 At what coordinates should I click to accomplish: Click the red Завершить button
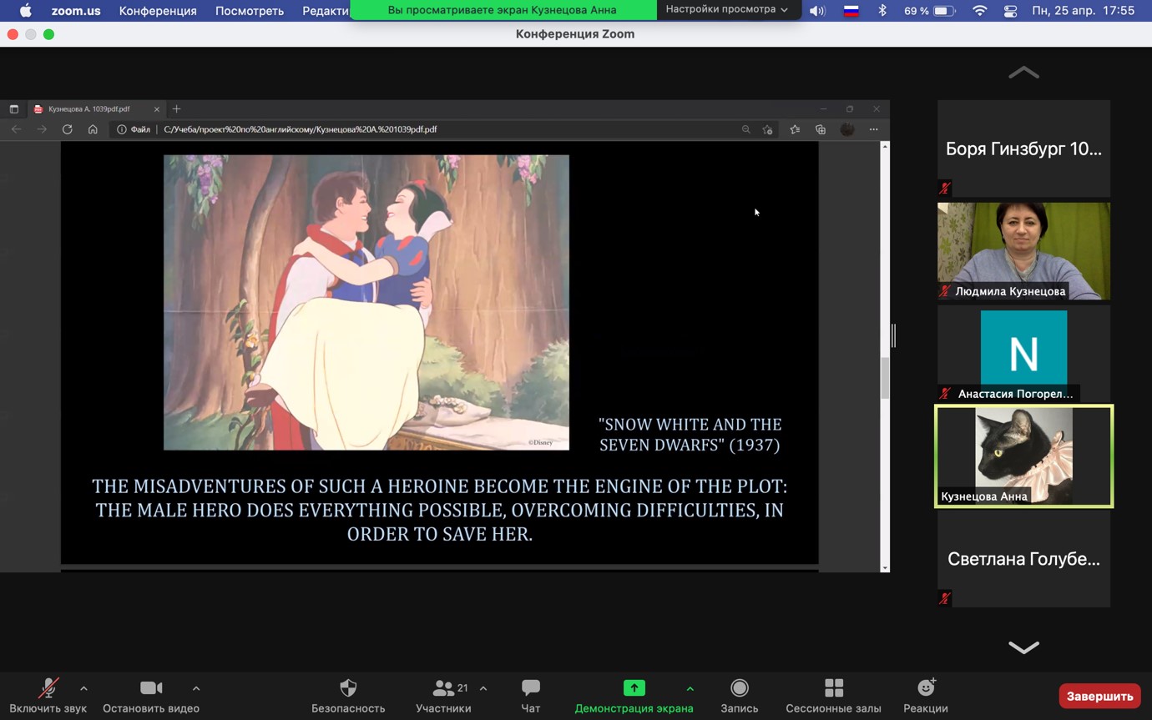[1099, 696]
